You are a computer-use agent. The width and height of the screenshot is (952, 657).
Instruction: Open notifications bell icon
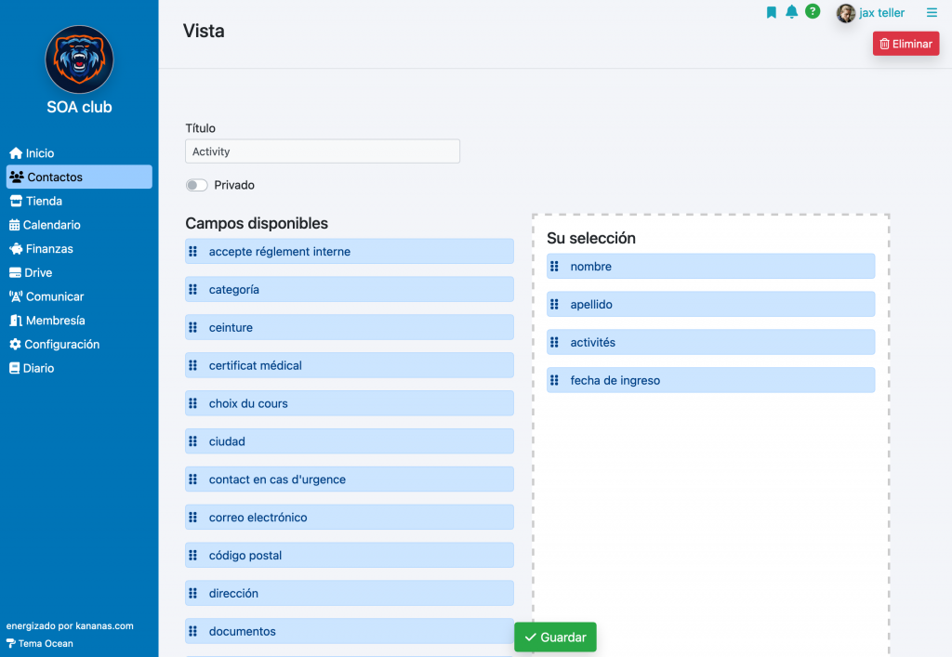[x=792, y=12]
